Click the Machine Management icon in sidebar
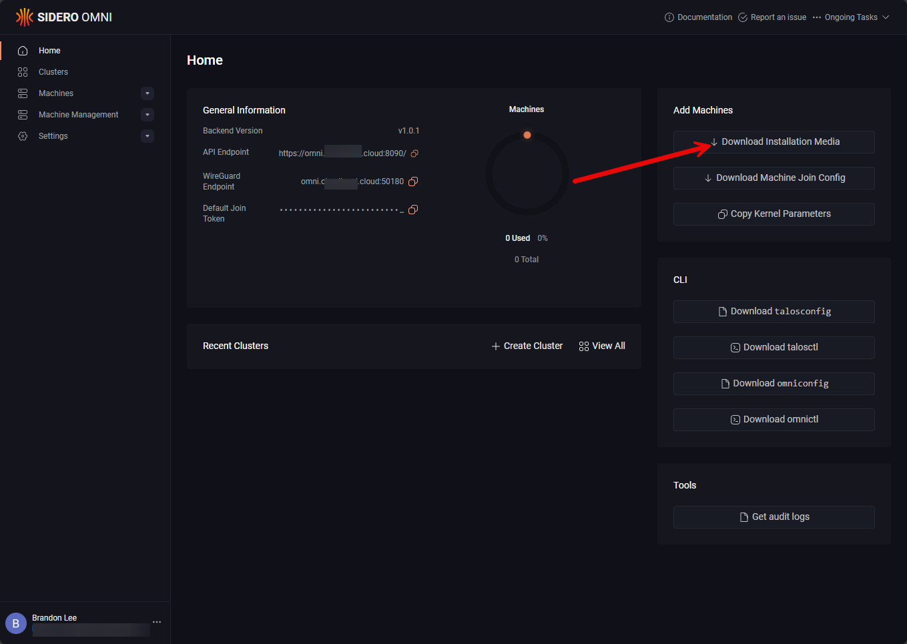Viewport: 907px width, 644px height. tap(23, 115)
